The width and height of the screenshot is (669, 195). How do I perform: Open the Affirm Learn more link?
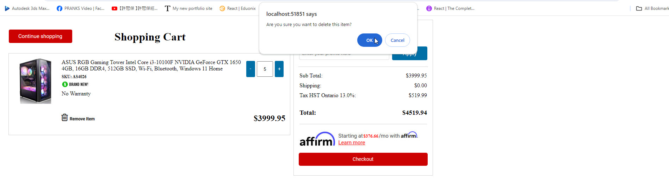[352, 143]
